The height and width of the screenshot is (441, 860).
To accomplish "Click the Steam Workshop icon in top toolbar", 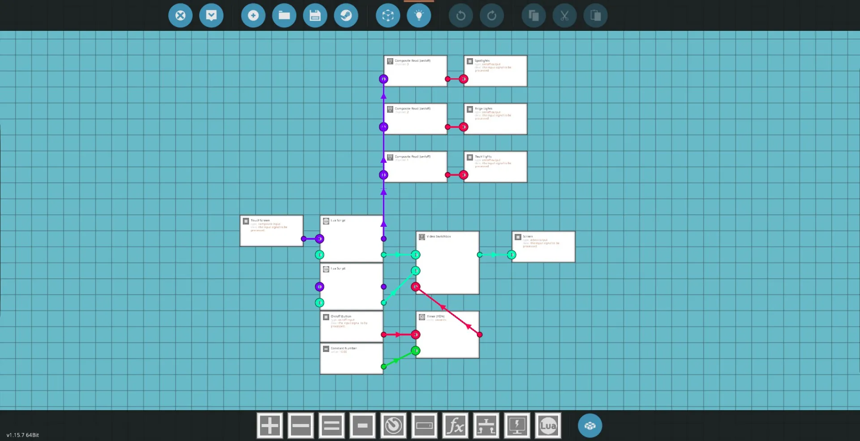I will tap(346, 16).
